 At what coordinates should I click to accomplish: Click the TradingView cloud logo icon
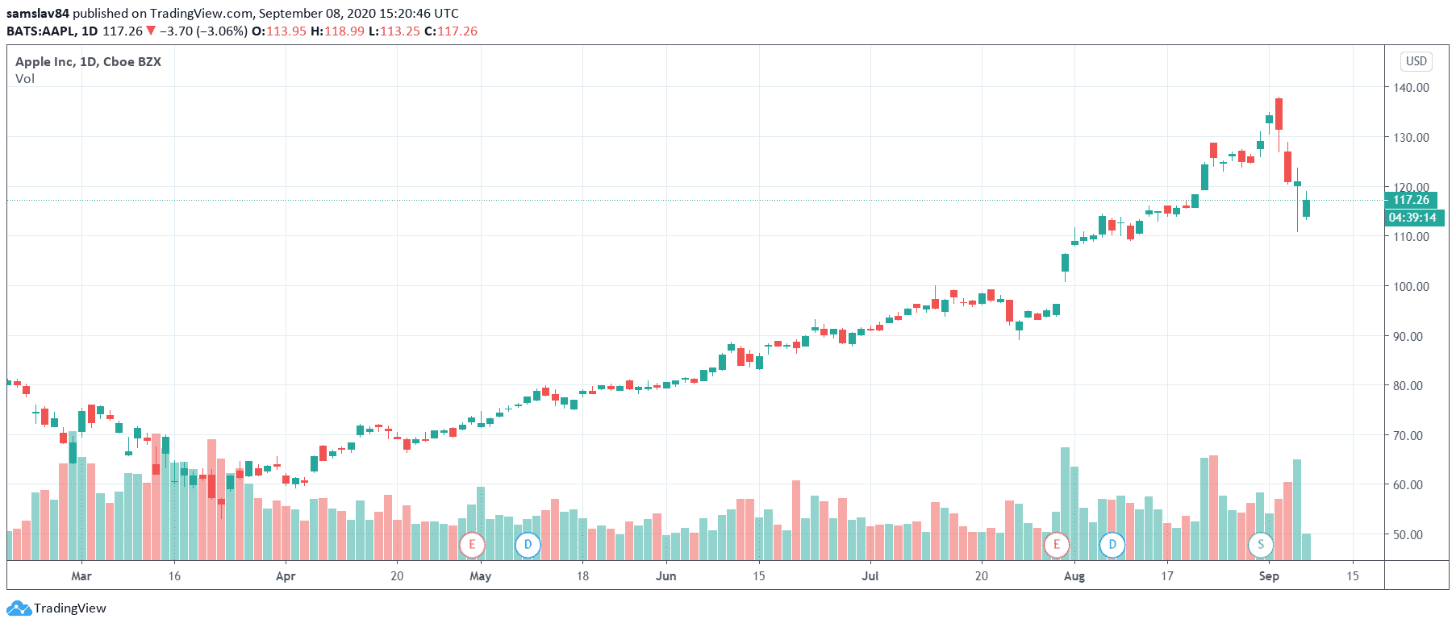coord(18,608)
